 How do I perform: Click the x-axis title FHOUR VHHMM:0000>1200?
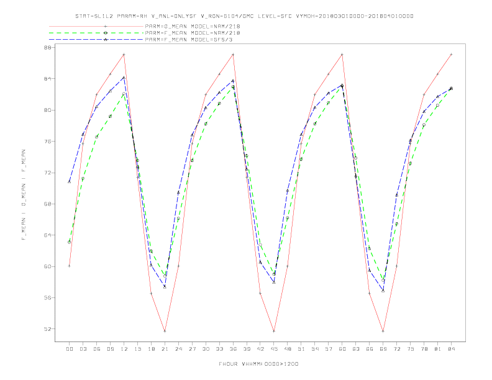[258, 364]
